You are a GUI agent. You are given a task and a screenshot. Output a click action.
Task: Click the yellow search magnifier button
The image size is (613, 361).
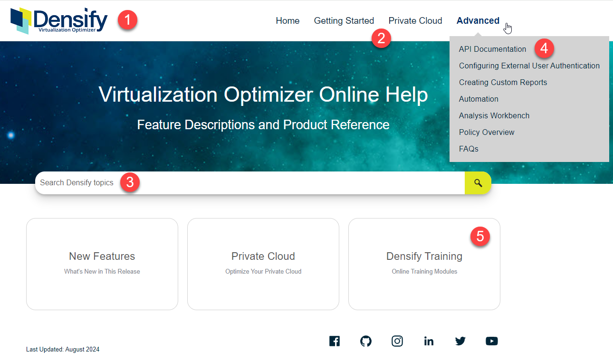coord(478,183)
